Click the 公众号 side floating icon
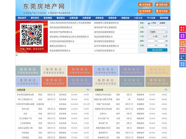 tap(182, 43)
